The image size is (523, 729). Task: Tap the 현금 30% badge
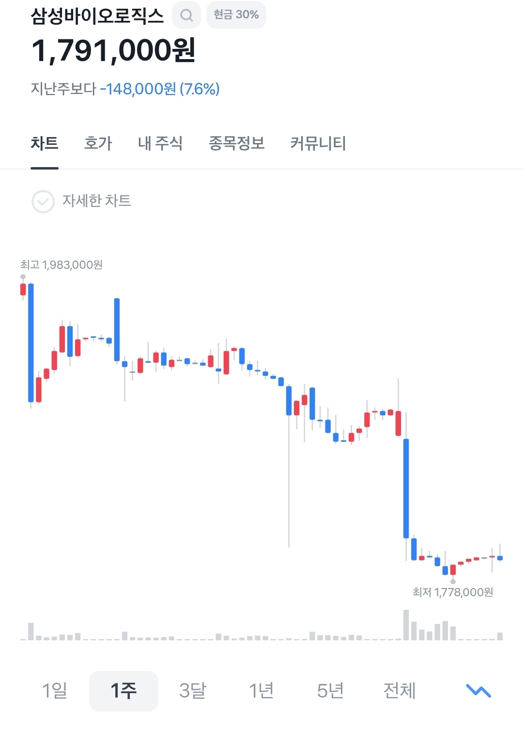click(x=236, y=15)
